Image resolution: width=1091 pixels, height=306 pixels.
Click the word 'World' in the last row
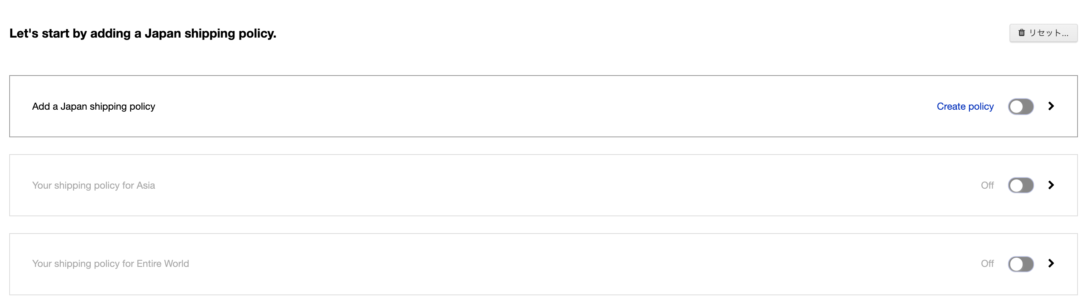pyautogui.click(x=176, y=263)
